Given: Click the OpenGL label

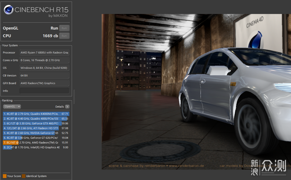Looking at the screenshot, I should (x=10, y=28).
